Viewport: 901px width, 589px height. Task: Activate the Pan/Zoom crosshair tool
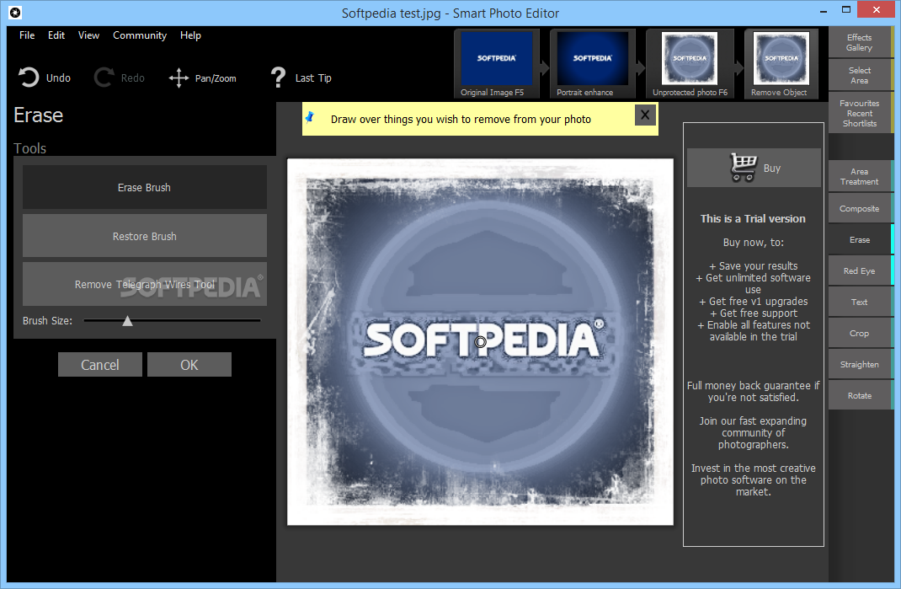pyautogui.click(x=179, y=78)
